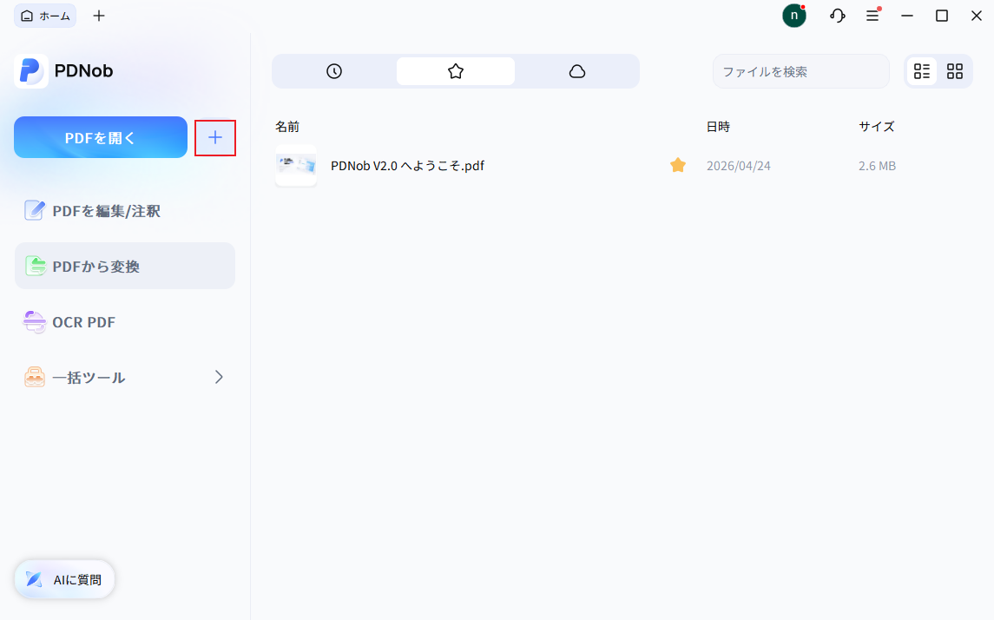This screenshot has width=994, height=620.
Task: Switch to cloud files tab
Action: 577,71
